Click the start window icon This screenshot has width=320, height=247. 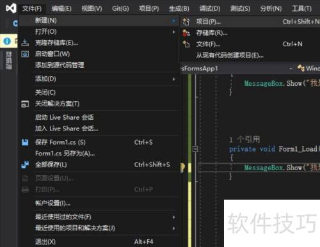(x=25, y=54)
